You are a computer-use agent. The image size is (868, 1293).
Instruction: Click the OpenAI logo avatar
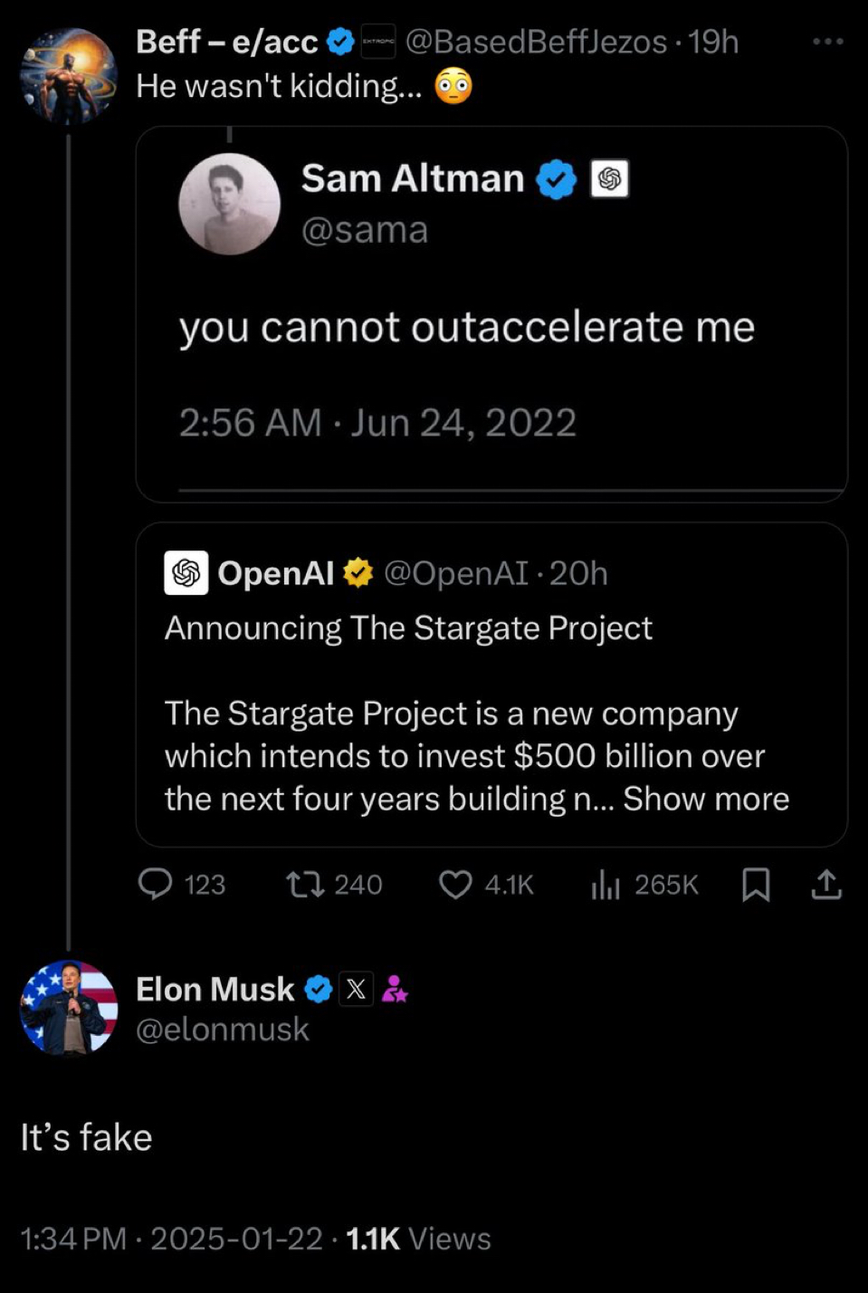(x=186, y=572)
